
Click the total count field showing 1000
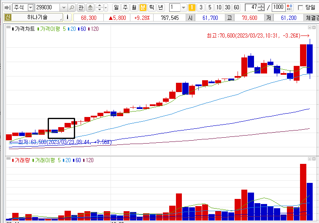tap(278, 8)
